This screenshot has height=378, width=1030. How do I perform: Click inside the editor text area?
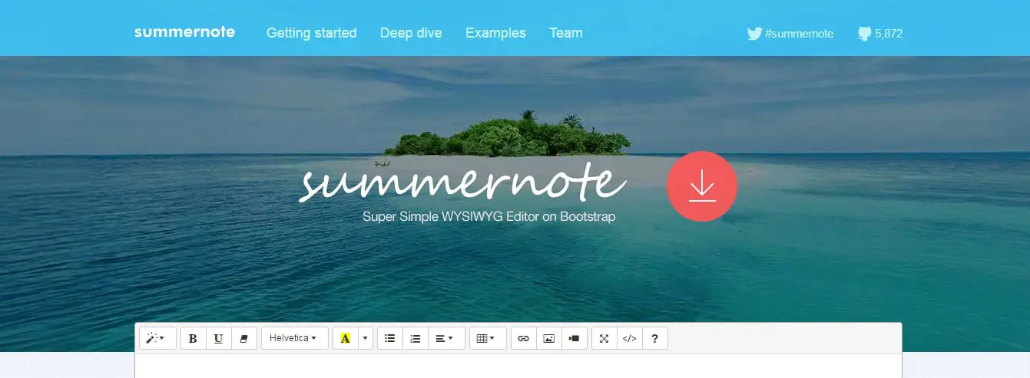[x=518, y=366]
